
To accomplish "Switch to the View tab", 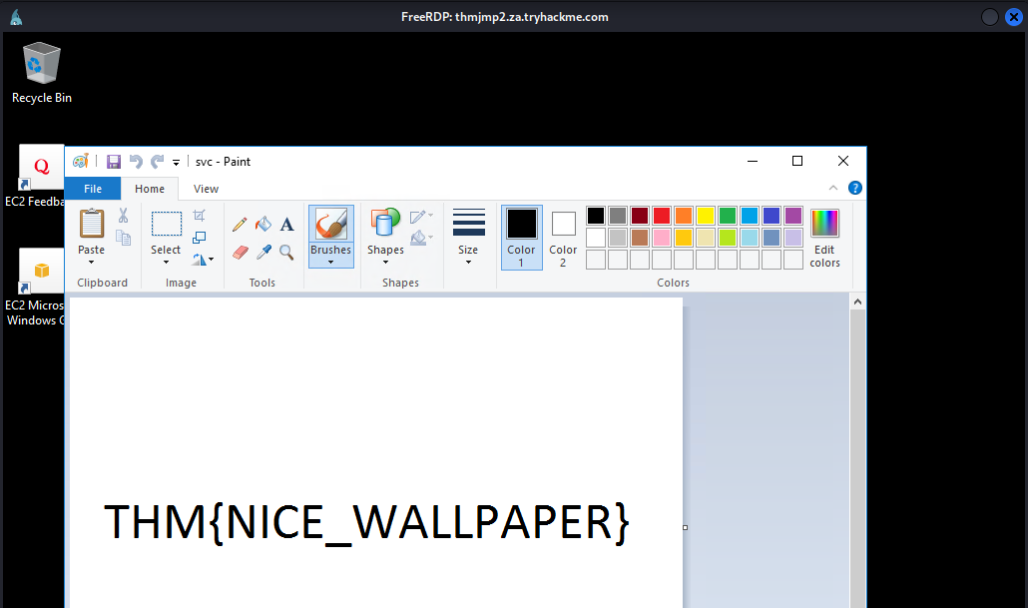I will click(x=206, y=189).
